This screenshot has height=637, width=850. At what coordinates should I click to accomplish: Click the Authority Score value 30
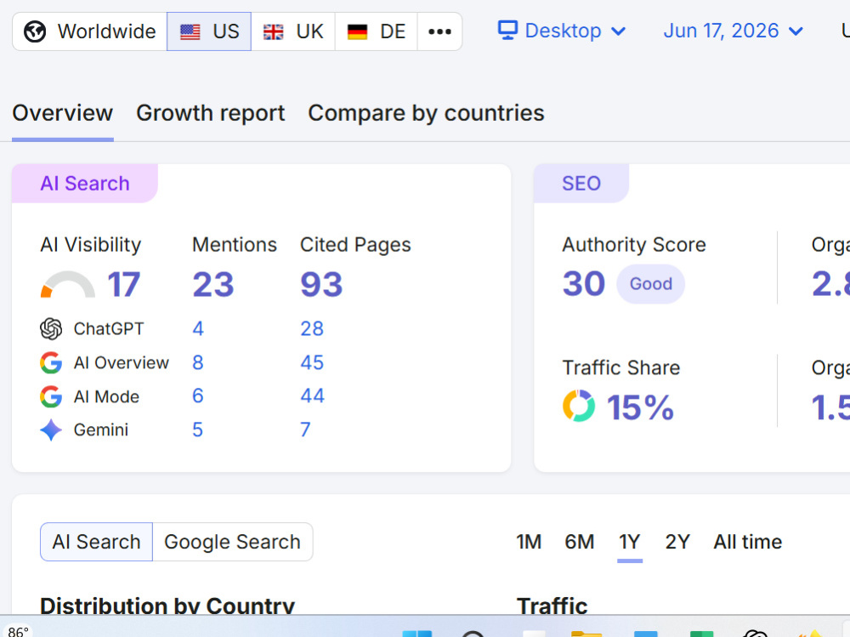[x=583, y=284]
